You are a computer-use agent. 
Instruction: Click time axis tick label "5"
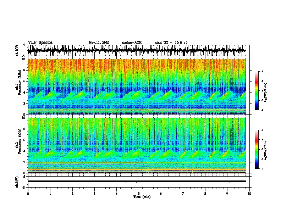tap(139, 194)
